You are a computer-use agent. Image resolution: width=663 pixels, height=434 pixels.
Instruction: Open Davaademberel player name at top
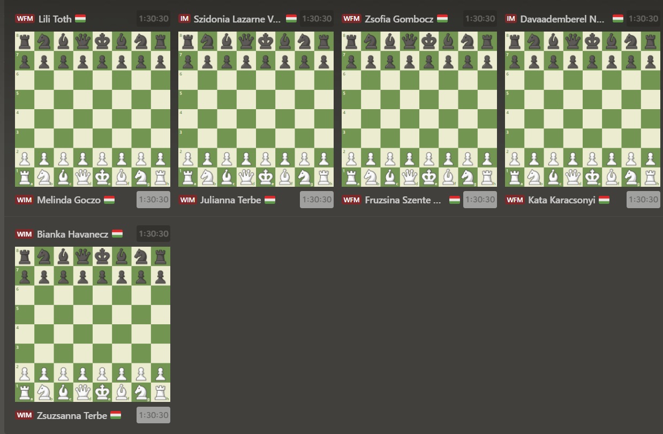562,19
